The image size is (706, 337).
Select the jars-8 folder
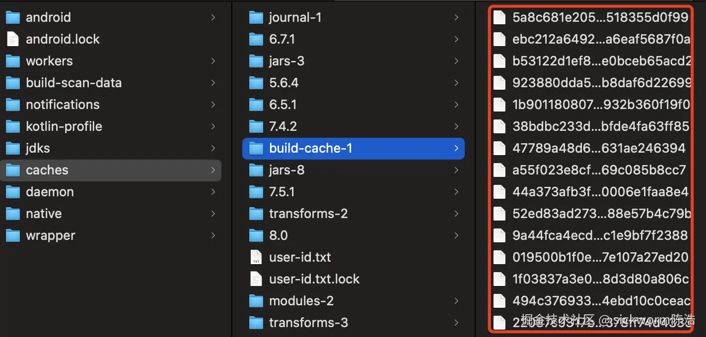353,170
